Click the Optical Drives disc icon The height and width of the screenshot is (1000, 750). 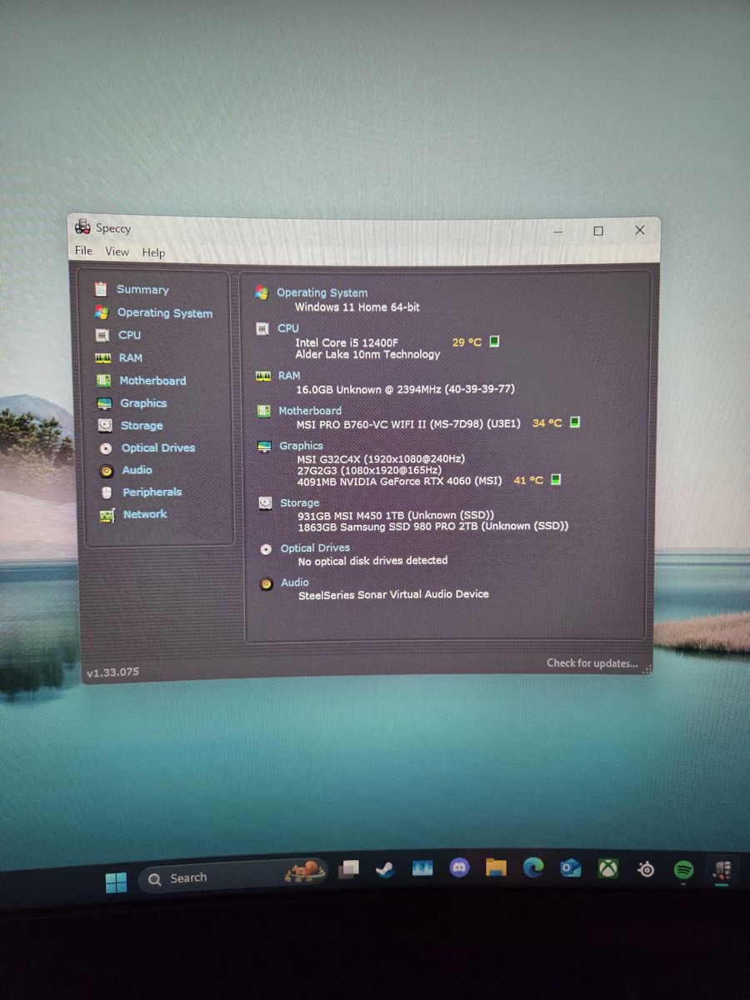pos(106,448)
